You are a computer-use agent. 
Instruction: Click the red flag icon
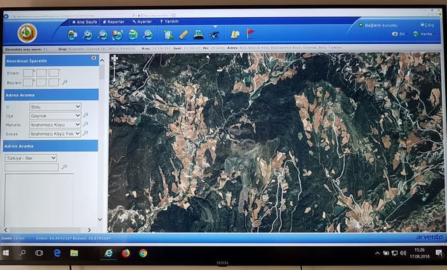[250, 34]
